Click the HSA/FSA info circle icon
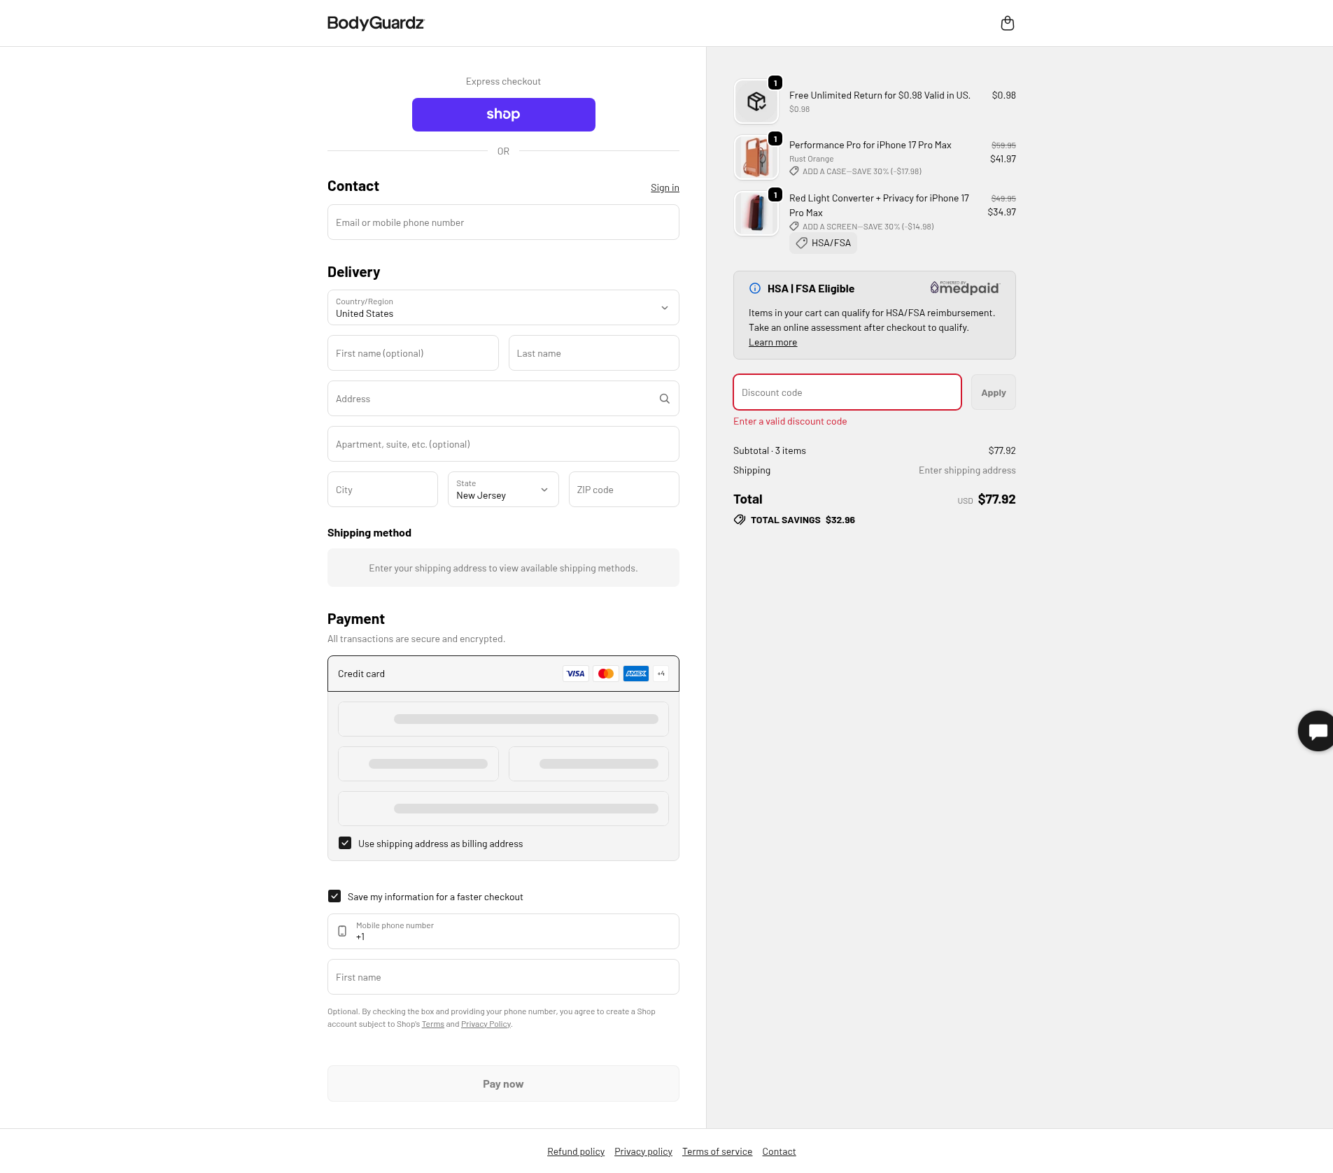1333x1173 pixels. (755, 288)
